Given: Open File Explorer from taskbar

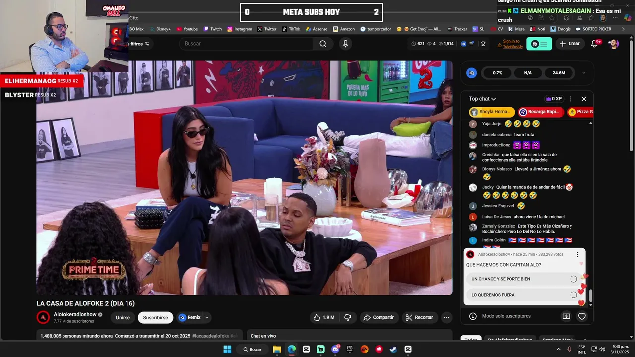Looking at the screenshot, I should tap(277, 349).
